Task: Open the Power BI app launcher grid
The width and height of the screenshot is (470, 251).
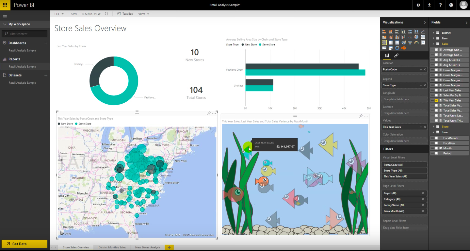Action: [x=5, y=5]
